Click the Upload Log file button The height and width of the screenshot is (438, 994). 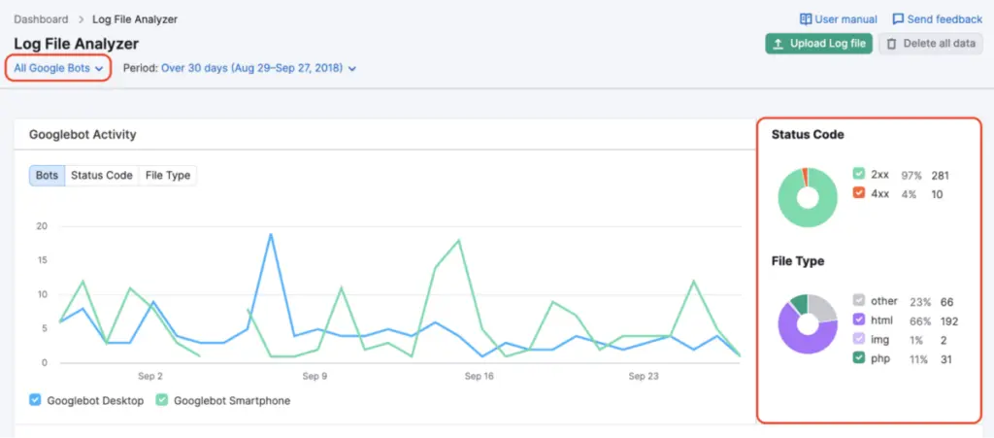(x=818, y=44)
